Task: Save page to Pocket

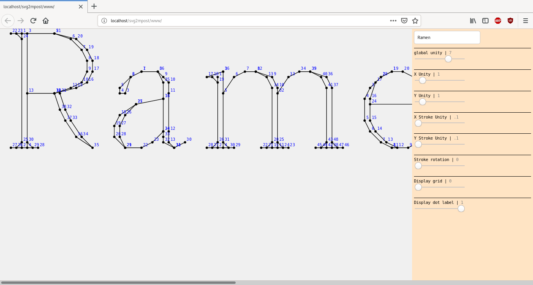Action: pos(404,21)
